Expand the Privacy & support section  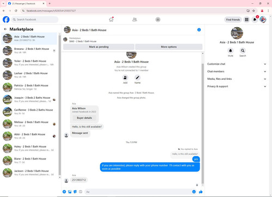pos(237,86)
